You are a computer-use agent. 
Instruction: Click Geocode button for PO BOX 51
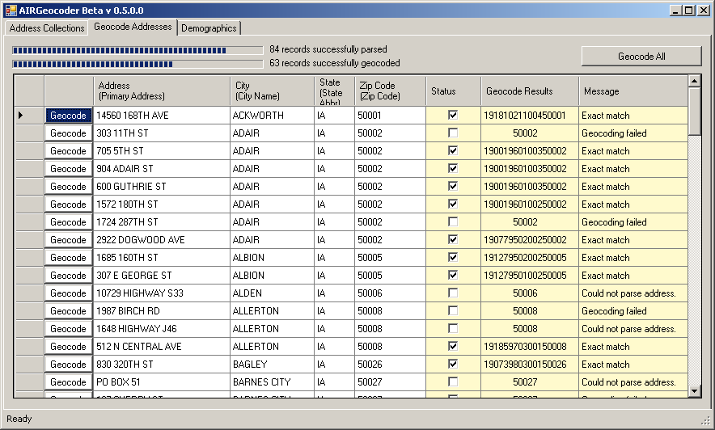coord(68,382)
